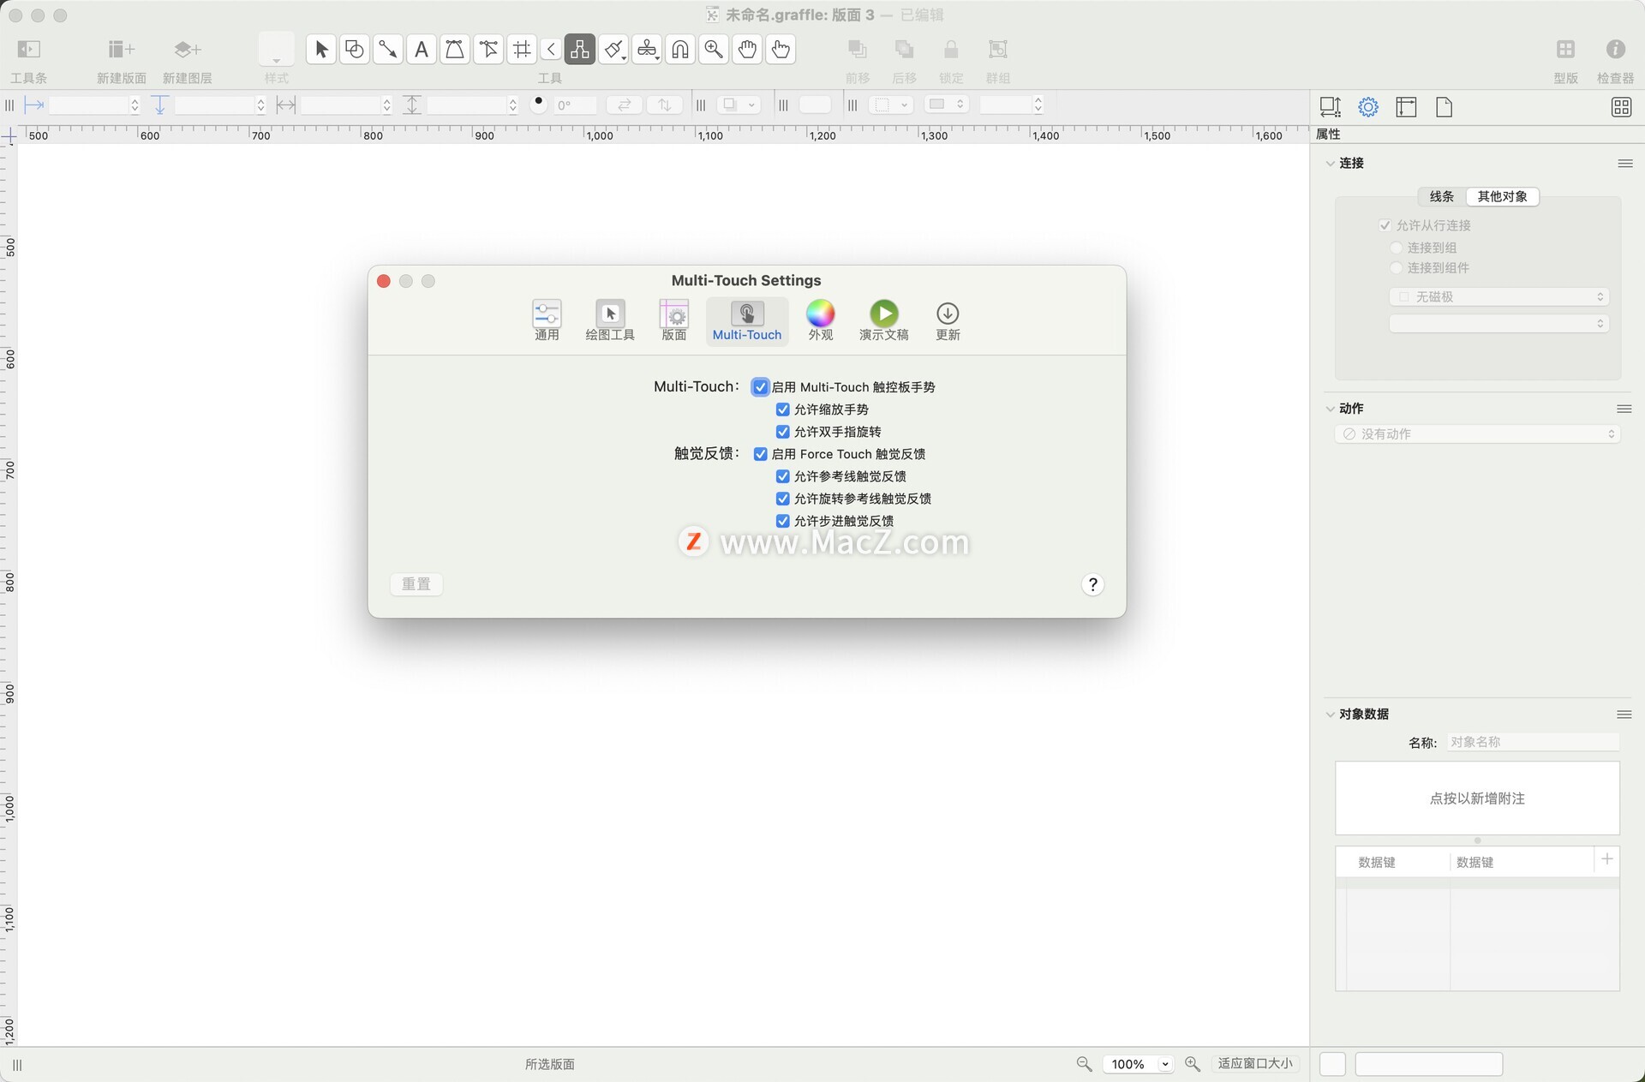This screenshot has height=1082, width=1645.
Task: Toggle the sidebar via 工具条 icon
Action: click(28, 50)
